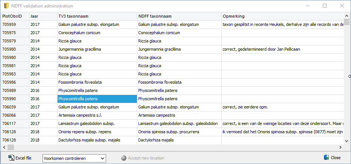351x164 pixels.
Task: Sort by the PlotObsID column header
Action: 12,17
